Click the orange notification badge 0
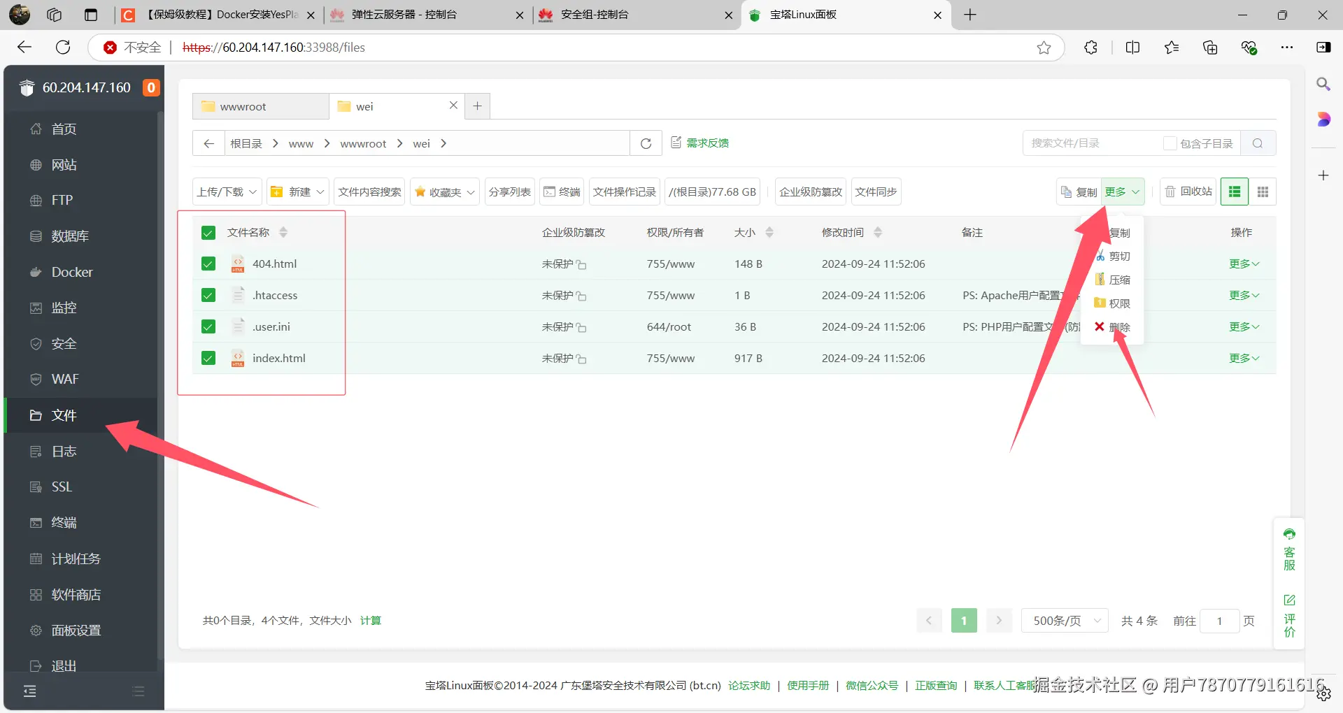The height and width of the screenshot is (713, 1343). tap(151, 87)
